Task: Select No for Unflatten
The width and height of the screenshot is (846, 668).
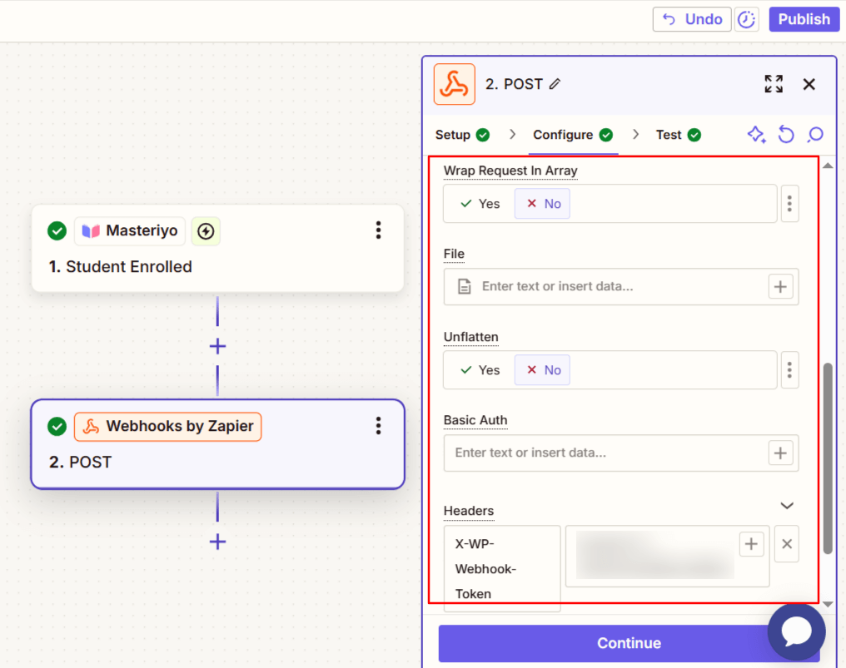Action: [542, 370]
